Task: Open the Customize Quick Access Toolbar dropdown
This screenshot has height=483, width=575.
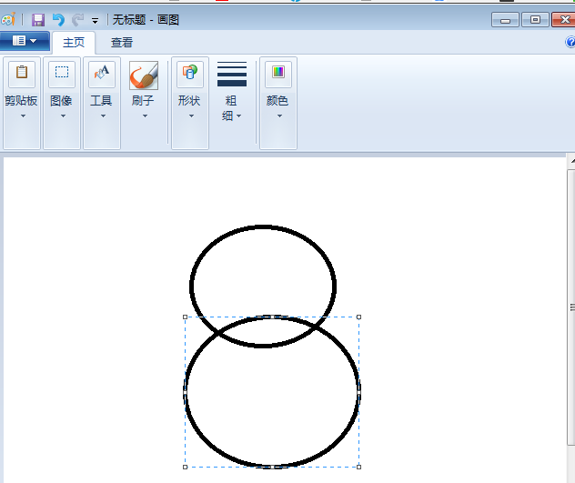Action: pos(95,21)
